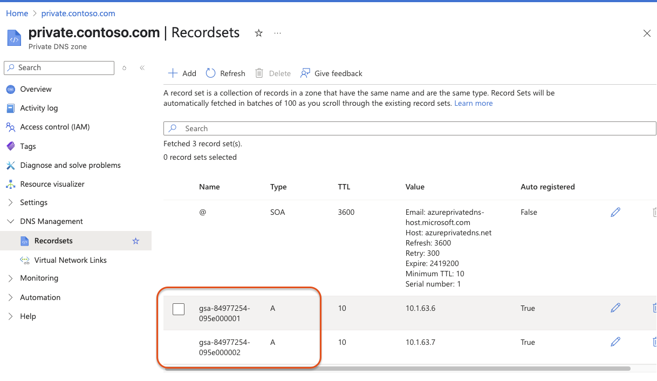Open Resource visualizer
This screenshot has height=381, width=657.
click(x=52, y=184)
